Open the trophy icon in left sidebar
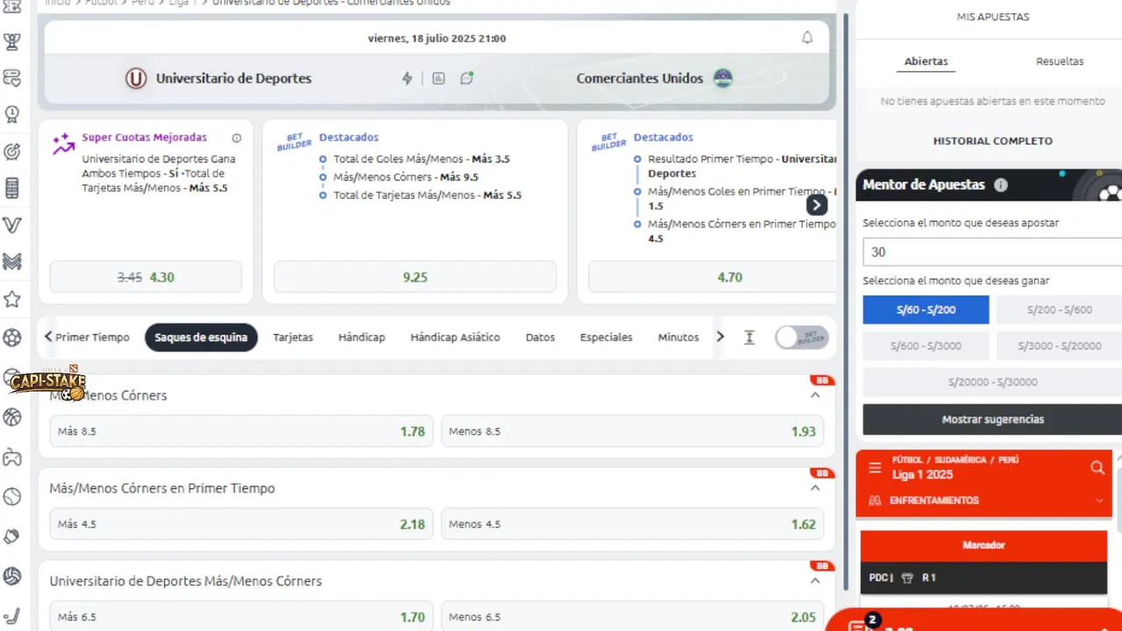1122x631 pixels. 12,41
